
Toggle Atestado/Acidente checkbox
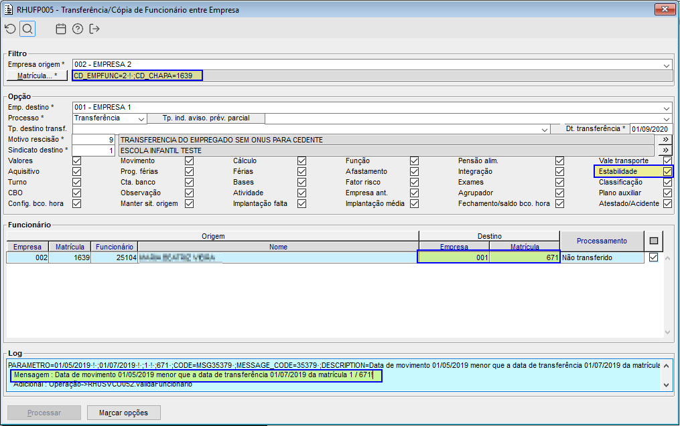(x=667, y=203)
